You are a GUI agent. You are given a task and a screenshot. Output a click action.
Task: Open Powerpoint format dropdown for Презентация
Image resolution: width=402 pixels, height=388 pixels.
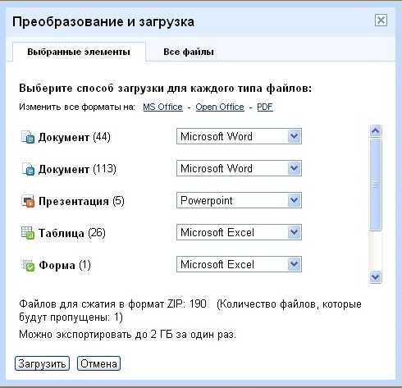pyautogui.click(x=239, y=200)
